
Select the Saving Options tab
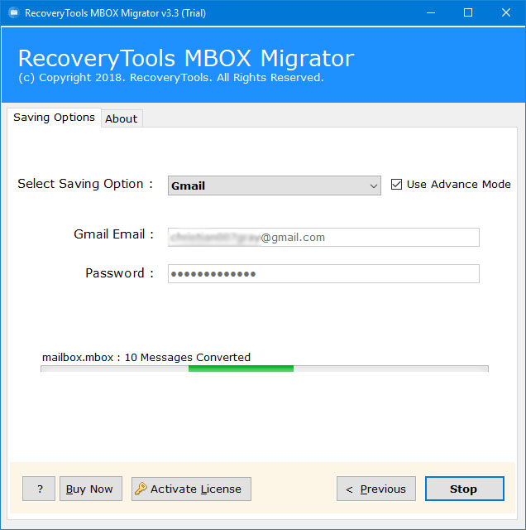coord(54,118)
